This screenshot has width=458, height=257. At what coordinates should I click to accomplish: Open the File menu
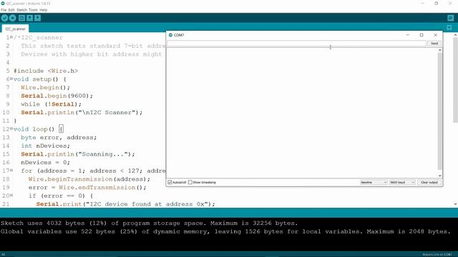click(x=4, y=10)
